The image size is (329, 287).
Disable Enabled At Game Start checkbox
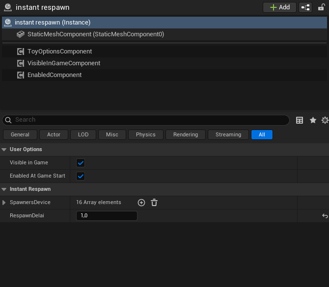click(81, 176)
